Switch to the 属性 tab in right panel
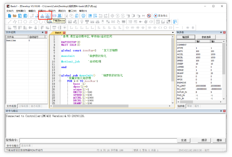232x157 pixels. click(x=197, y=106)
